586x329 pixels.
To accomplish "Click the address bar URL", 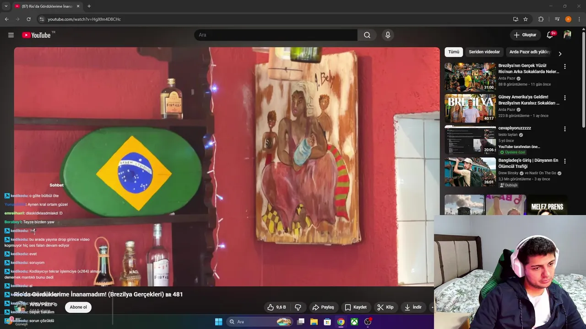I will [x=84, y=19].
